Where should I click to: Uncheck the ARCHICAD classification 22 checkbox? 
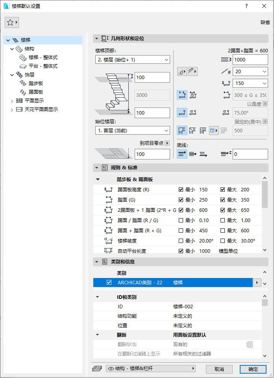tap(109, 283)
